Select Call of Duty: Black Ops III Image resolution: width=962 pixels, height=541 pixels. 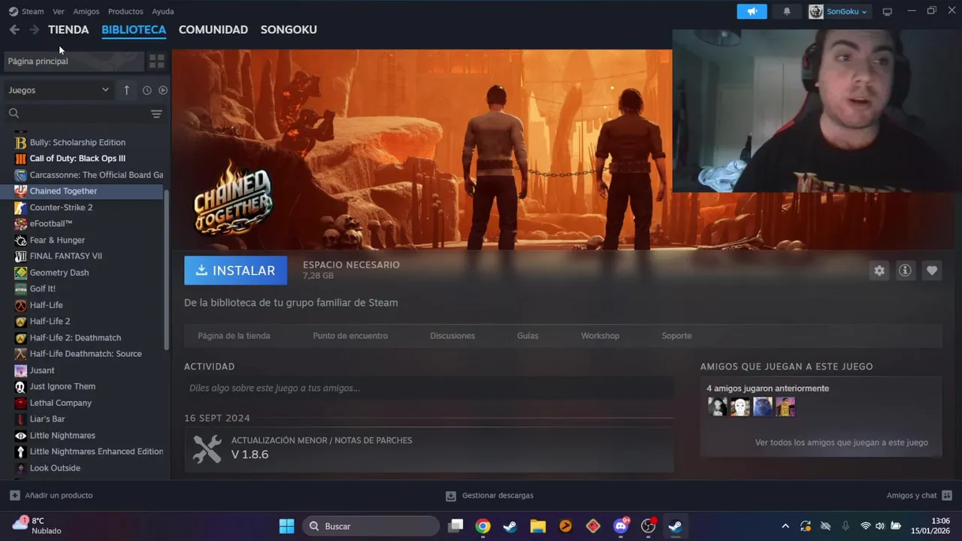pos(83,159)
